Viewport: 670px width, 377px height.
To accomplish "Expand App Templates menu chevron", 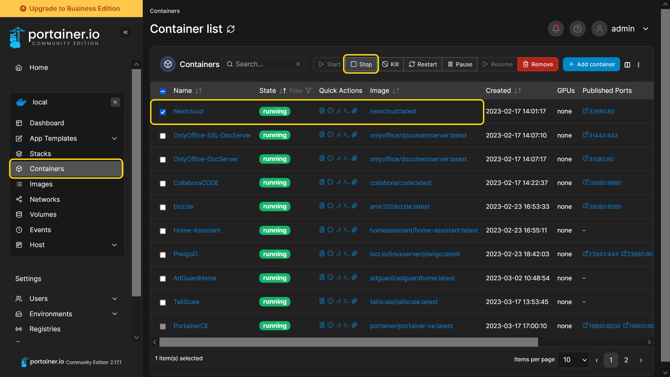I will click(x=114, y=139).
